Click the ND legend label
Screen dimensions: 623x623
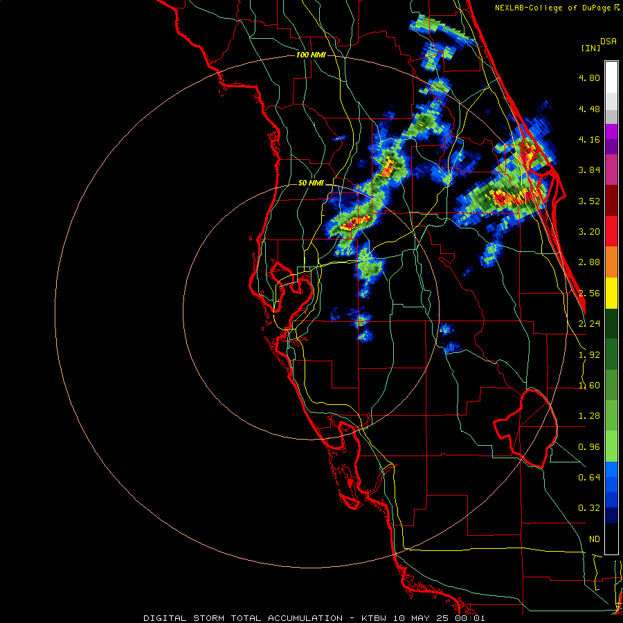(595, 539)
